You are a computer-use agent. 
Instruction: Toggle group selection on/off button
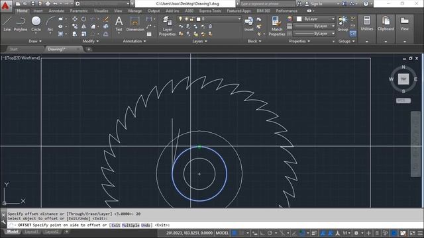(353, 34)
